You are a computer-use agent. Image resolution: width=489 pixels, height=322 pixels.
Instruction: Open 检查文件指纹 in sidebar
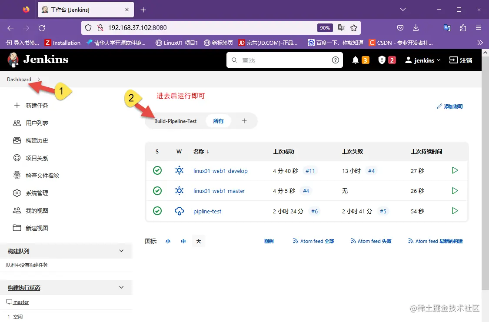[36, 176]
